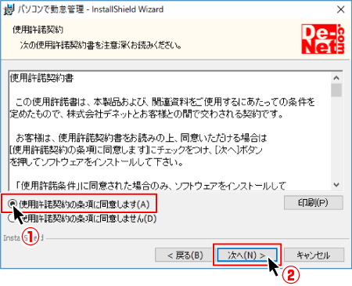Click the 印刷(P) print button
This screenshot has height=286, width=352.
pyautogui.click(x=313, y=203)
